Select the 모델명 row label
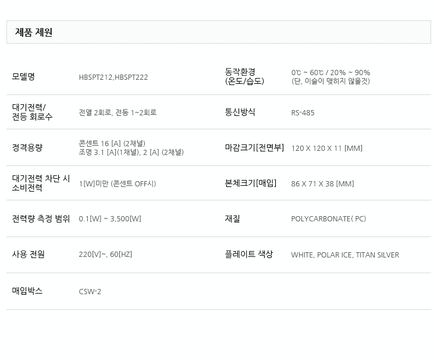 tap(24, 76)
